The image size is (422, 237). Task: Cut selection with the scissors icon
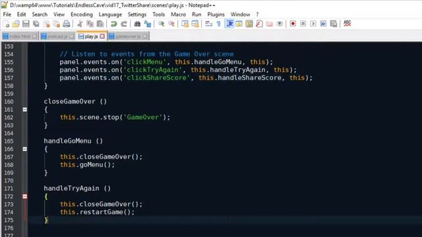click(x=80, y=24)
